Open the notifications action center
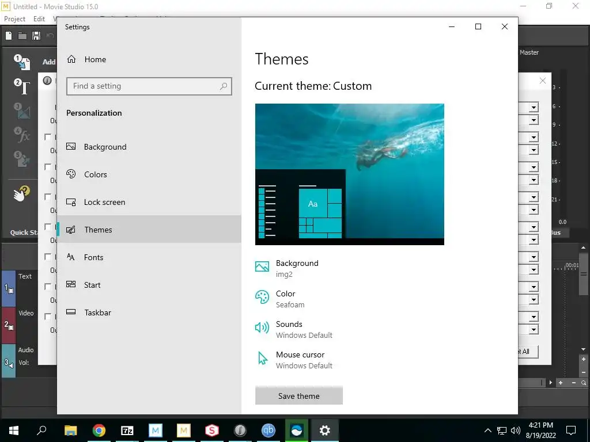The width and height of the screenshot is (590, 442). click(571, 430)
